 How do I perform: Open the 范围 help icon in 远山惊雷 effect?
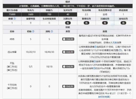pos(120,50)
